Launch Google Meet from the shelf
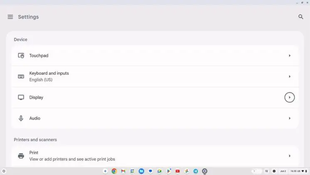This screenshot has height=175, width=310. point(160,171)
